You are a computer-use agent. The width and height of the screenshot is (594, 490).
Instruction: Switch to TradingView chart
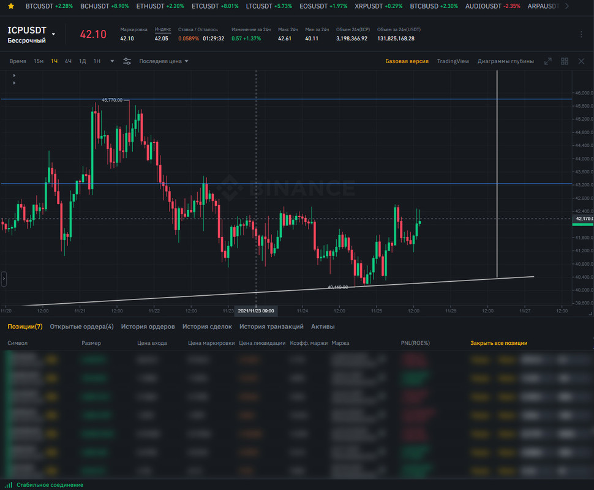point(453,61)
